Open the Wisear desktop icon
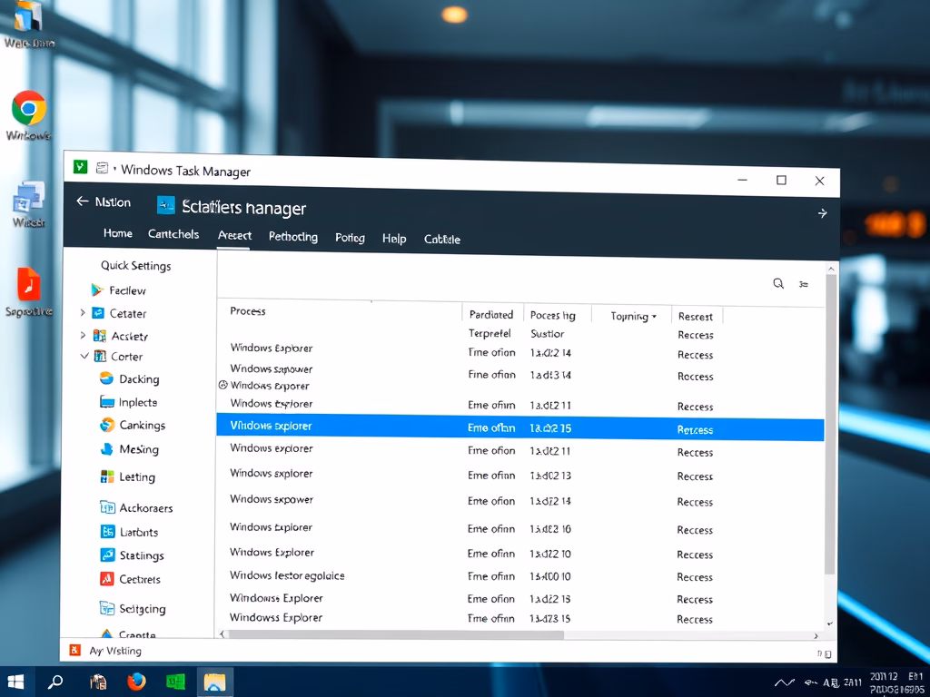The image size is (930, 697). click(x=28, y=198)
